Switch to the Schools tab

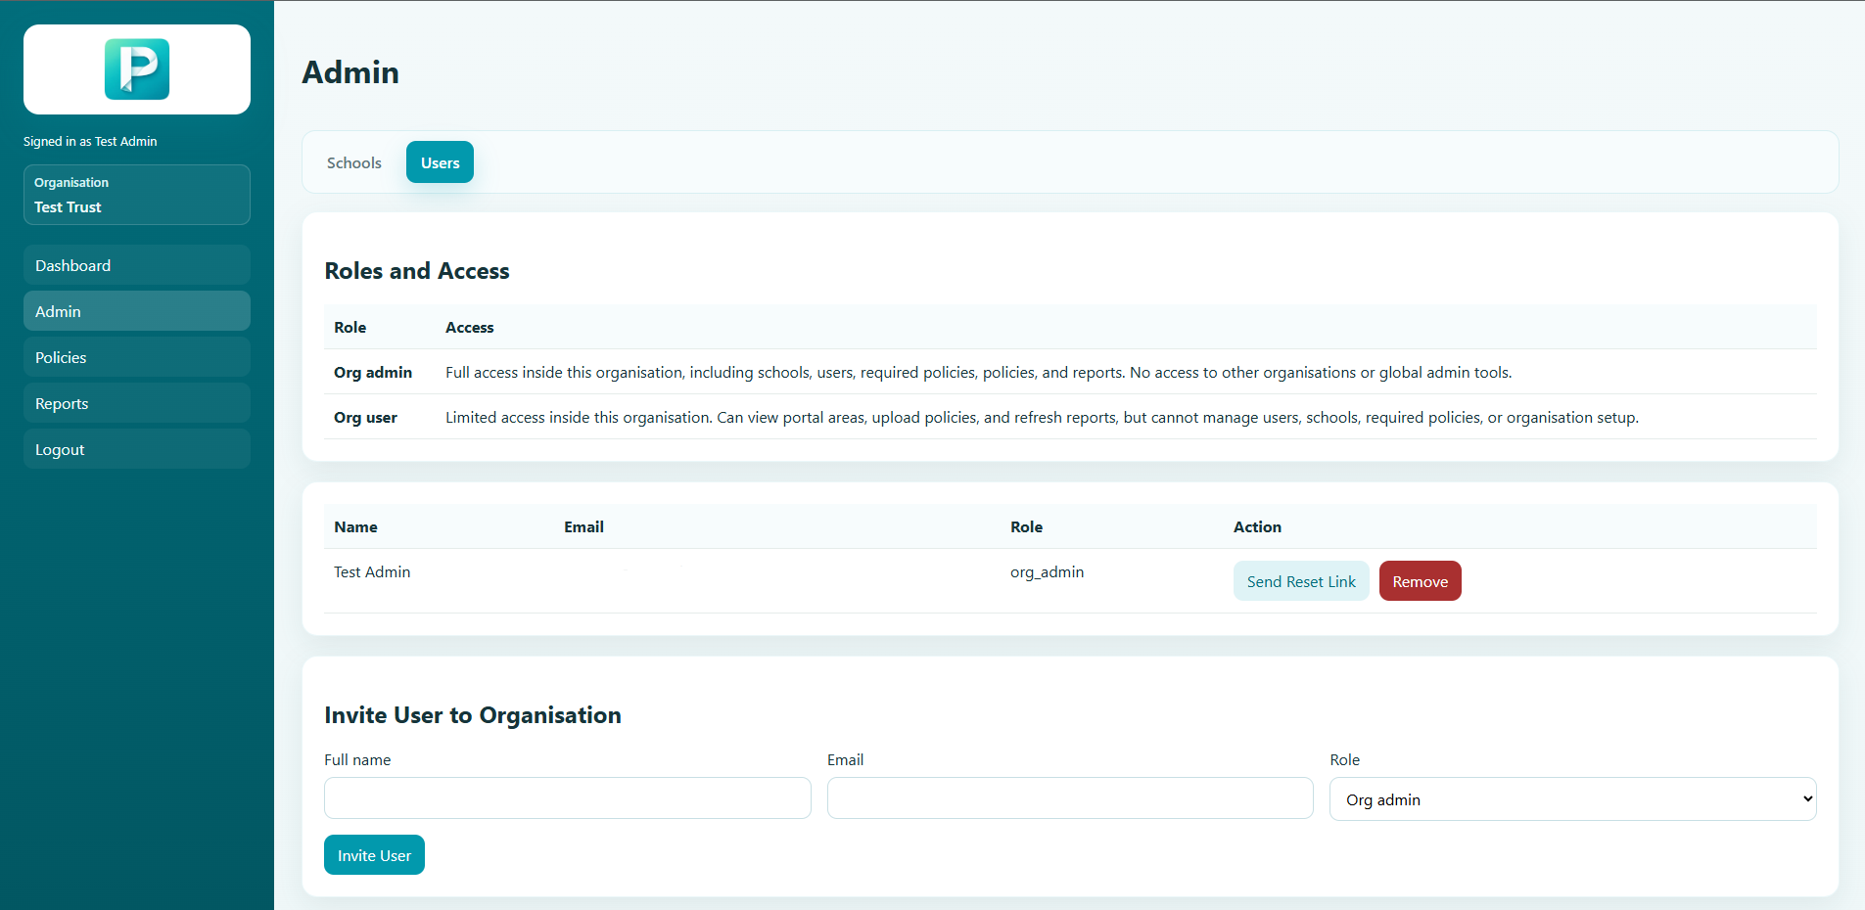coord(353,162)
